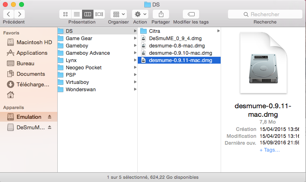Open Applications in the sidebar
Viewport: 306px width, 182px height.
pyautogui.click(x=29, y=53)
